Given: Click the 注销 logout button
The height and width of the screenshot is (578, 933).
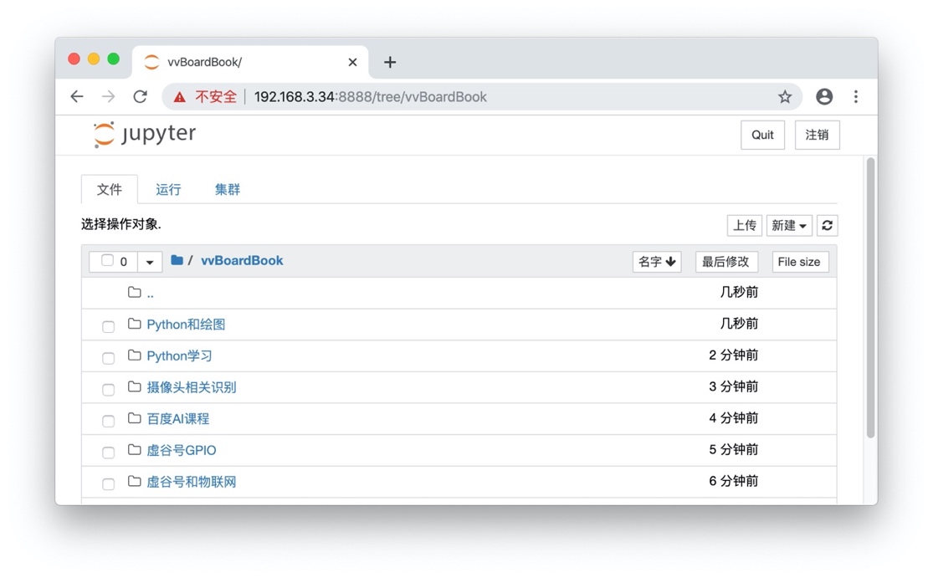Looking at the screenshot, I should (x=817, y=135).
